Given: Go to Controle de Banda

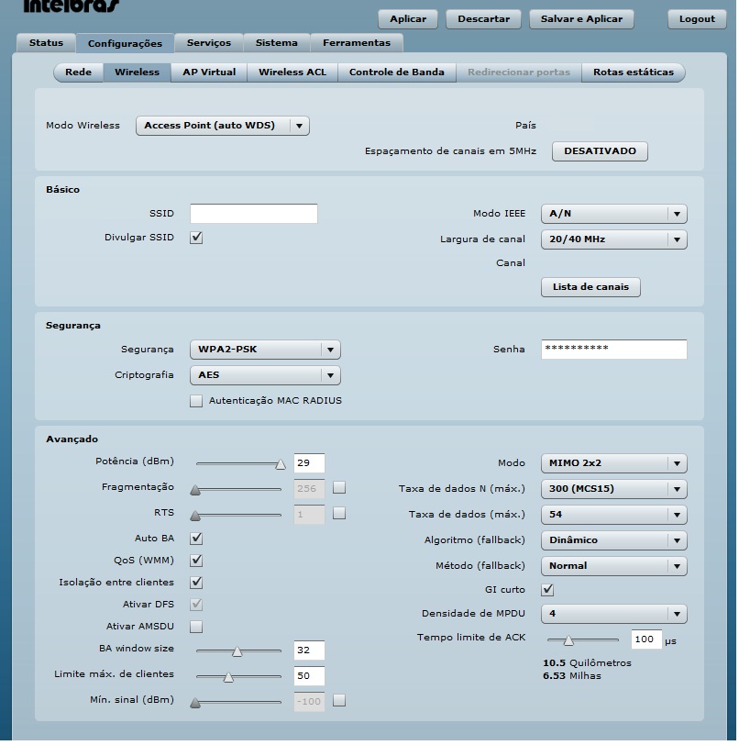Looking at the screenshot, I should (x=397, y=72).
